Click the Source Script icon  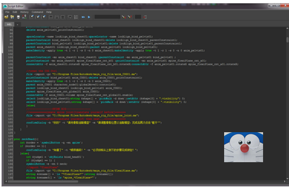pos(12,17)
